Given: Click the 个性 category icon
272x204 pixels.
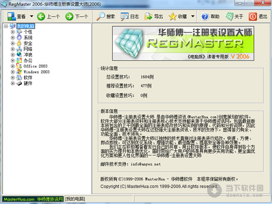Looking at the screenshot, I should (x=19, y=32).
